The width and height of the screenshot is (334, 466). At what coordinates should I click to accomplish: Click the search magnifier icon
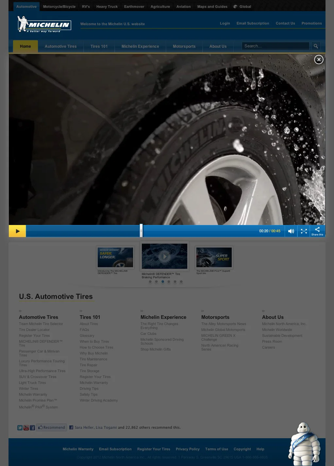[x=316, y=46]
